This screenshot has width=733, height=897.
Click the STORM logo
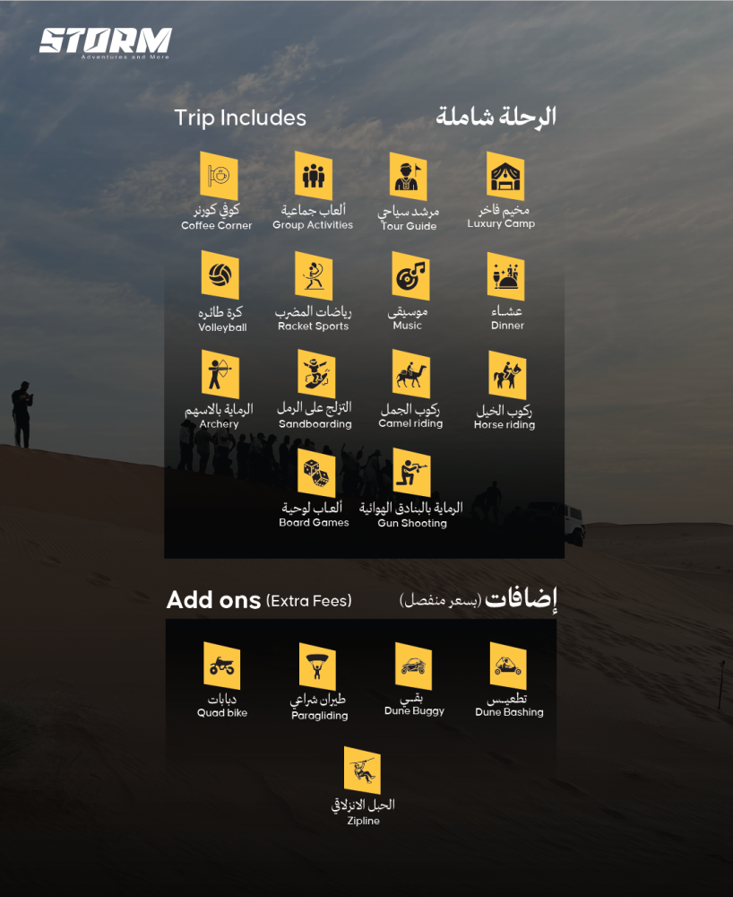(x=105, y=41)
